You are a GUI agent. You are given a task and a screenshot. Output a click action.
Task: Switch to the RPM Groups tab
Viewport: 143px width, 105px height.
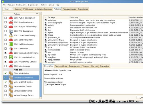(28, 9)
